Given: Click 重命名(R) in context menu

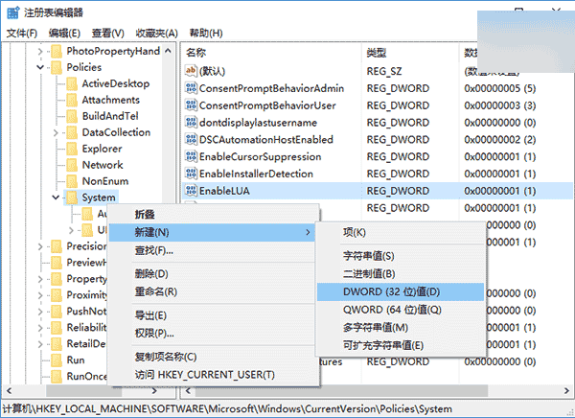Looking at the screenshot, I should click(x=155, y=291).
